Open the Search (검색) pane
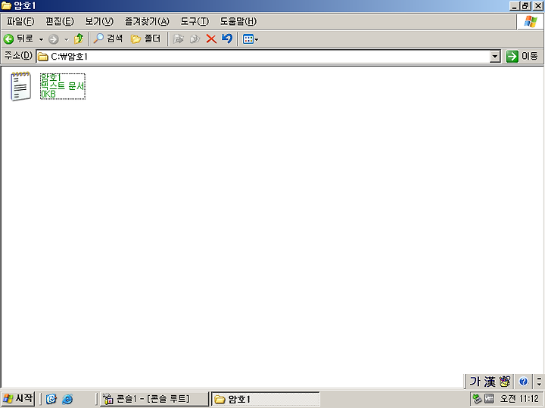This screenshot has height=408, width=545. (x=108, y=39)
